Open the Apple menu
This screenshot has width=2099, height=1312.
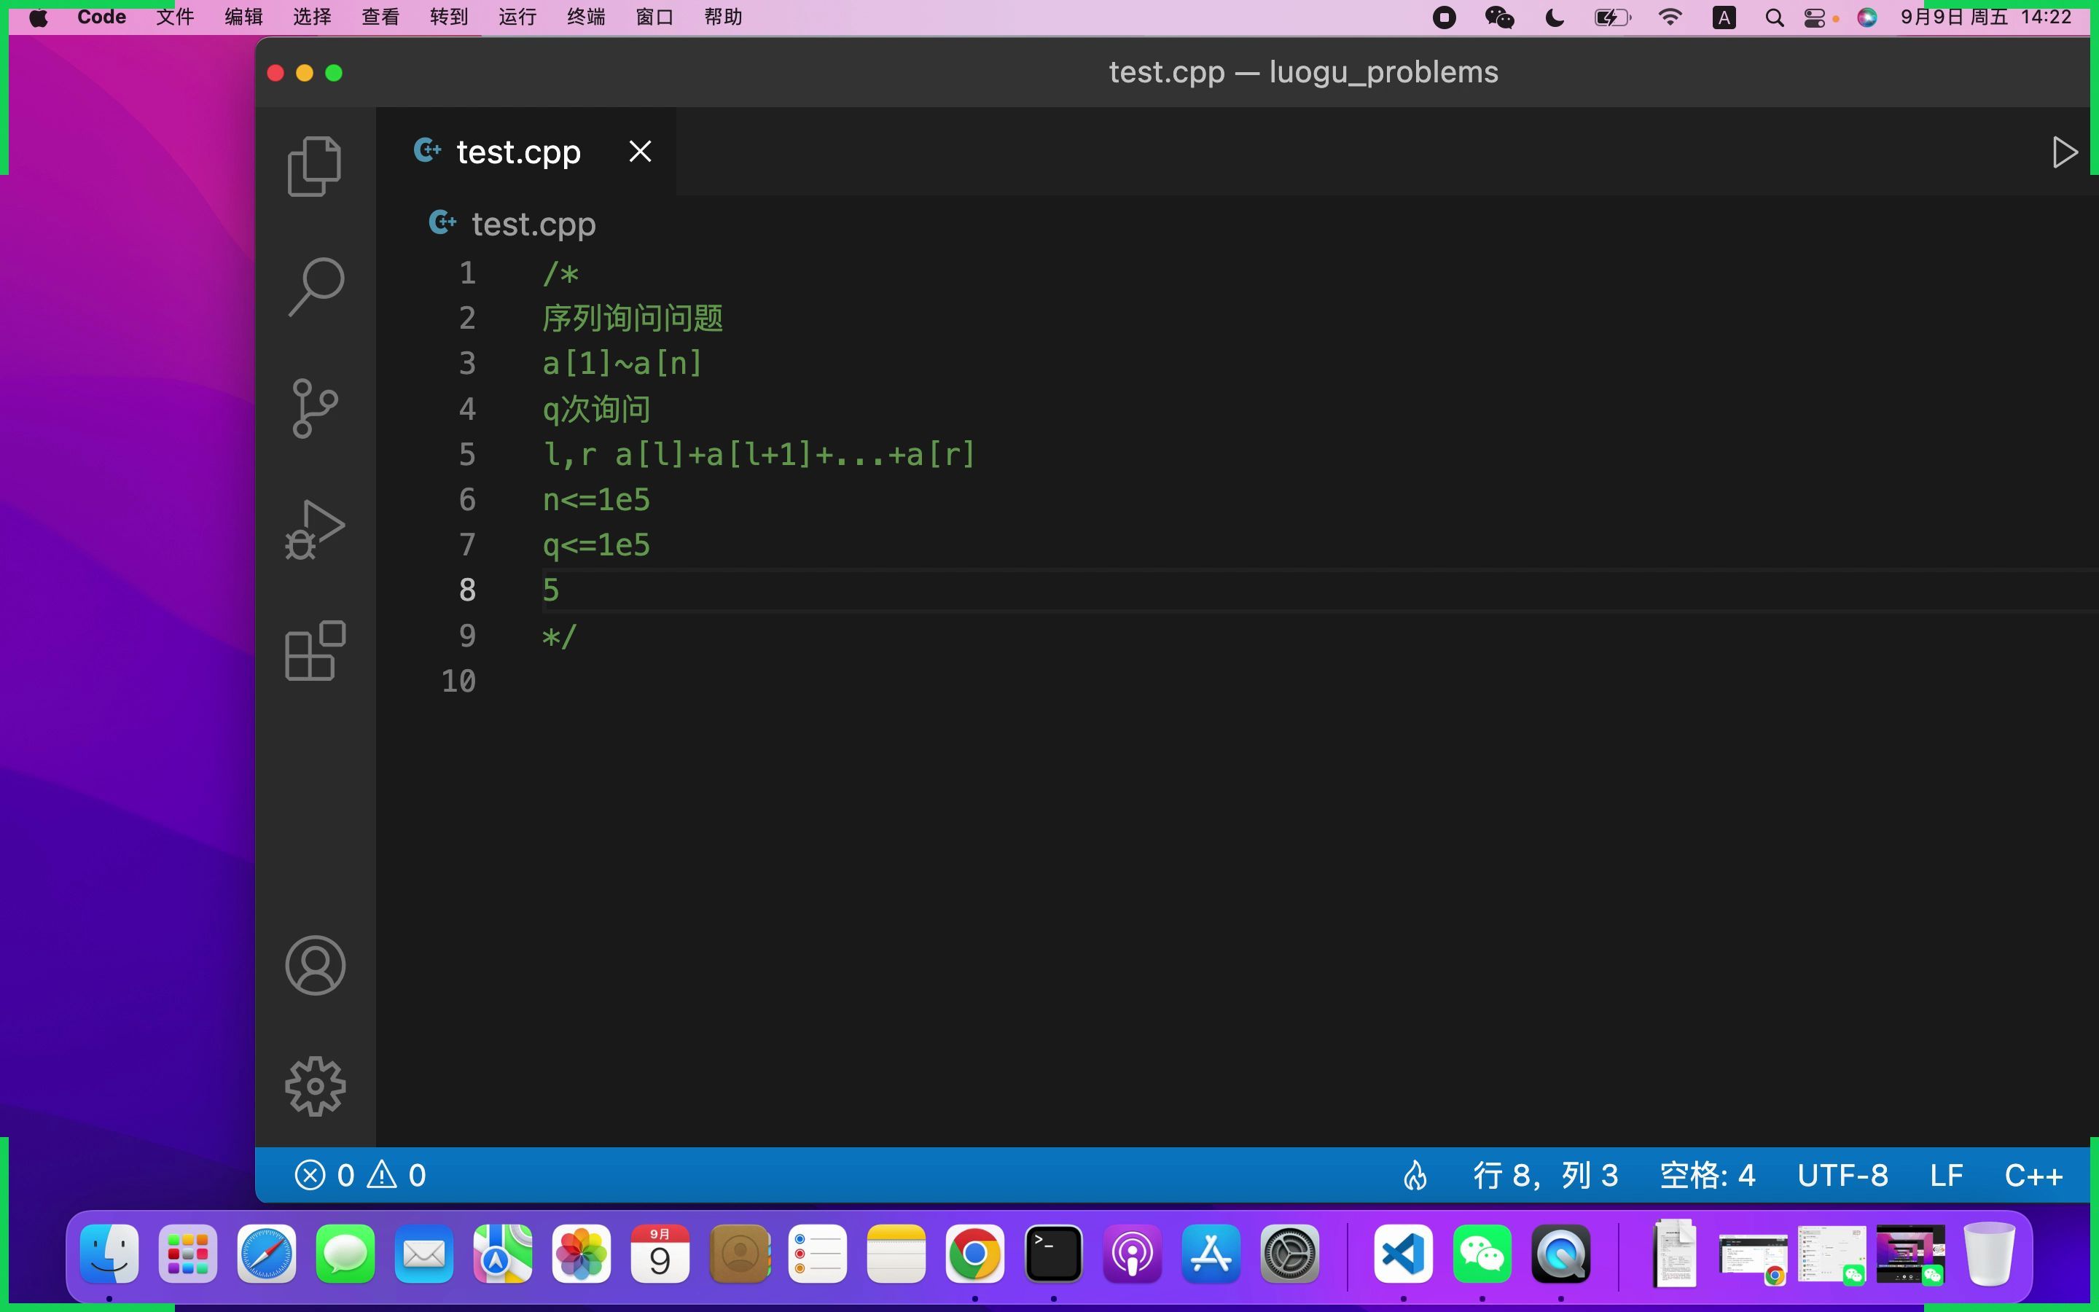click(x=38, y=17)
